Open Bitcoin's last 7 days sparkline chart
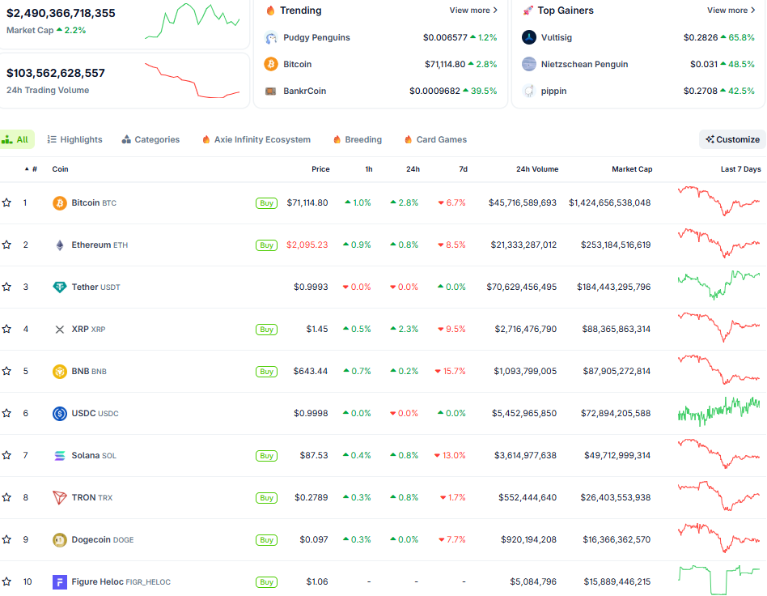The image size is (767, 596). pos(718,202)
